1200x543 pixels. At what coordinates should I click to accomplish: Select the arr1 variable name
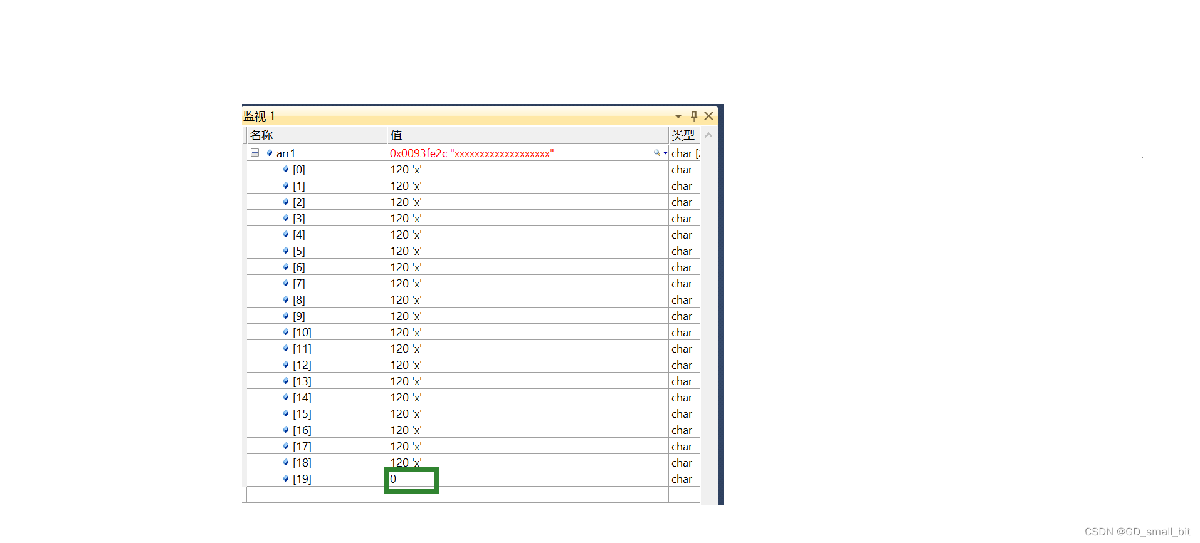click(x=286, y=153)
